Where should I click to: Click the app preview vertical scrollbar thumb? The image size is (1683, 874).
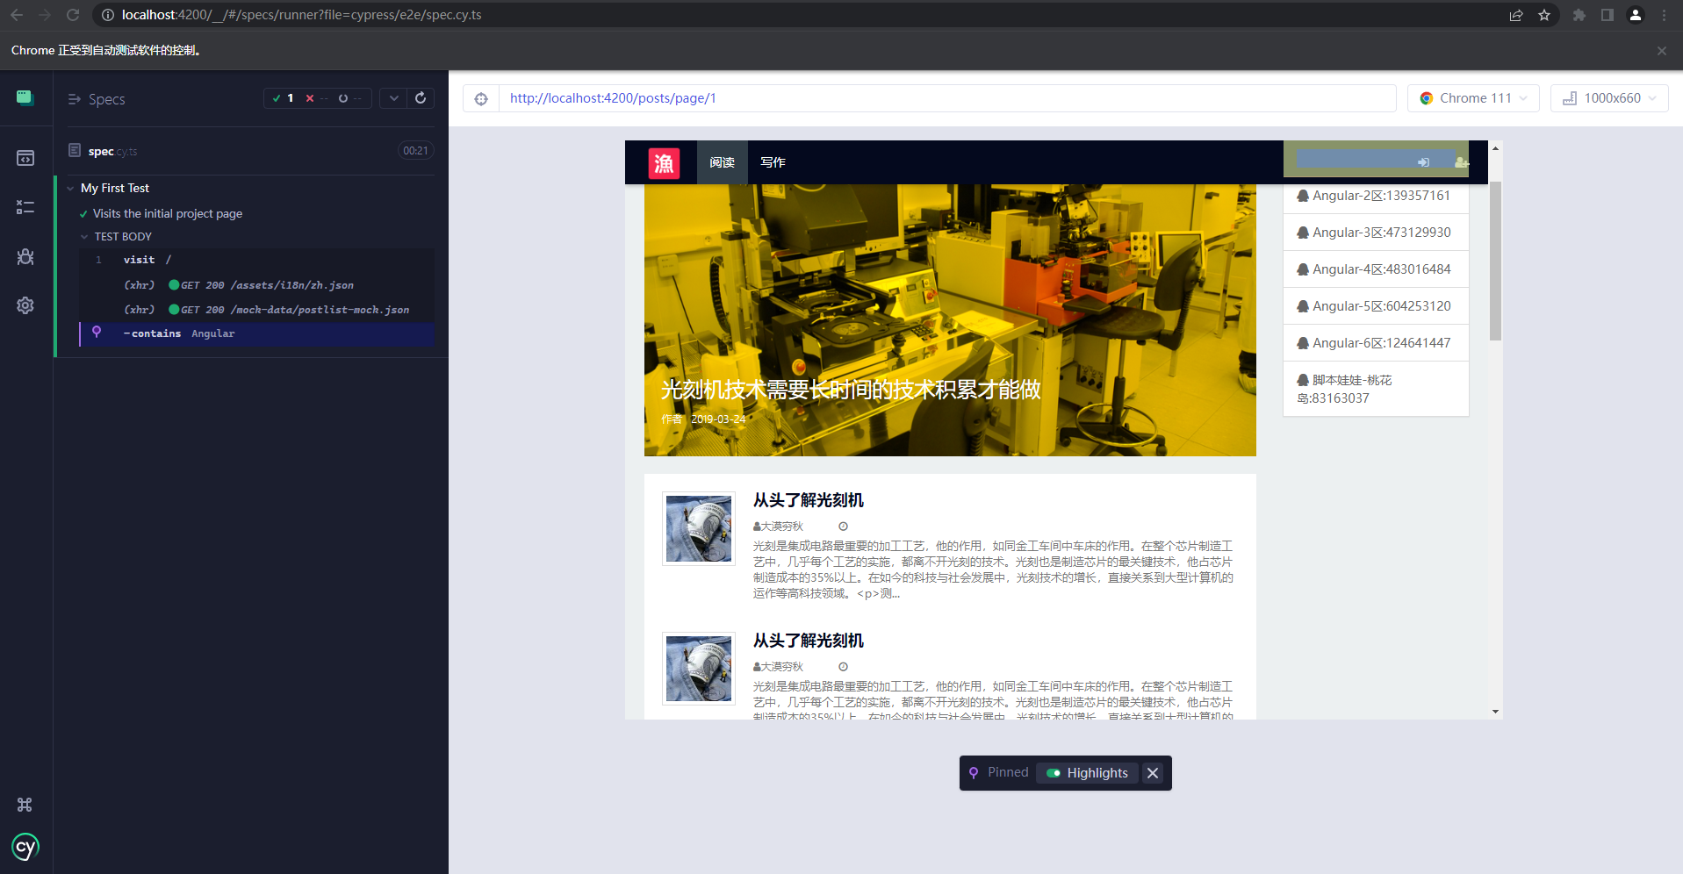click(x=1495, y=261)
